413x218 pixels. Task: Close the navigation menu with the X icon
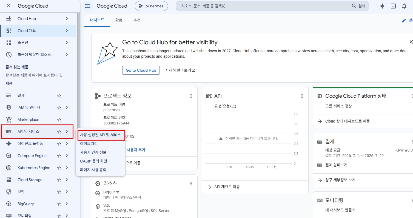[9, 6]
